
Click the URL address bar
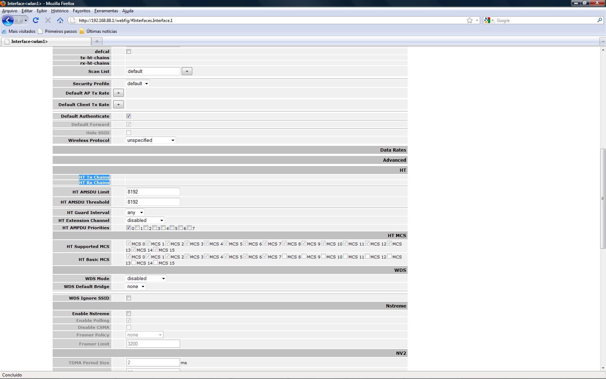click(x=271, y=20)
